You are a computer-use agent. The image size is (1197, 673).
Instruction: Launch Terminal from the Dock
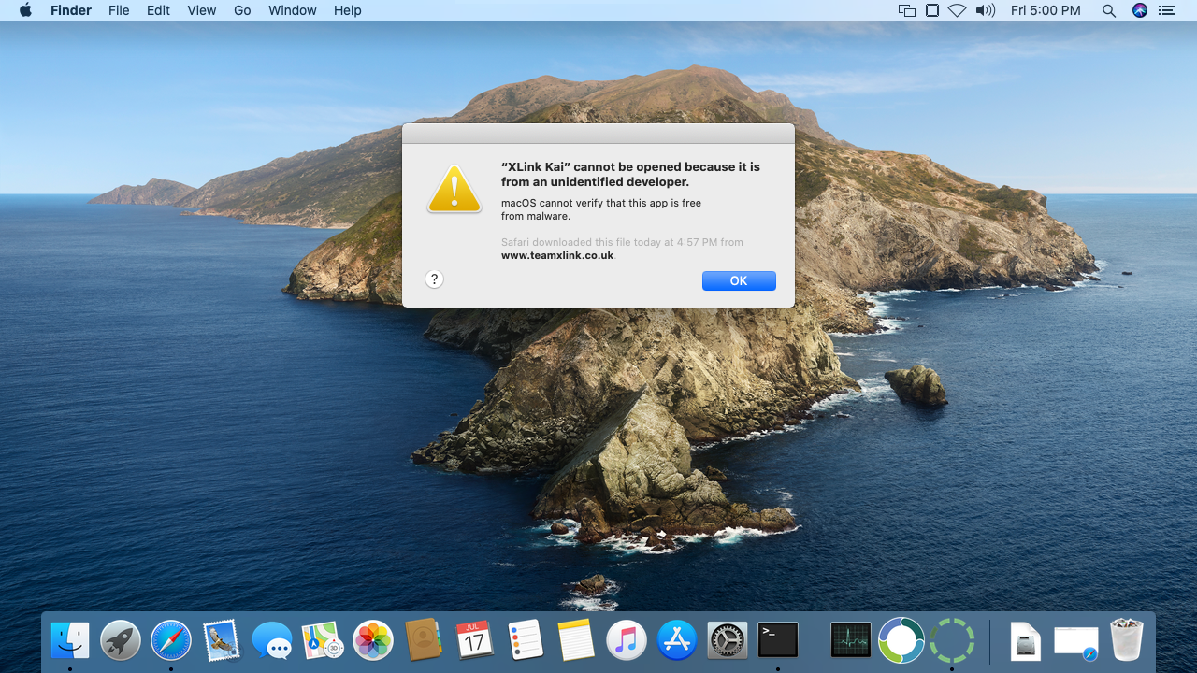point(778,640)
